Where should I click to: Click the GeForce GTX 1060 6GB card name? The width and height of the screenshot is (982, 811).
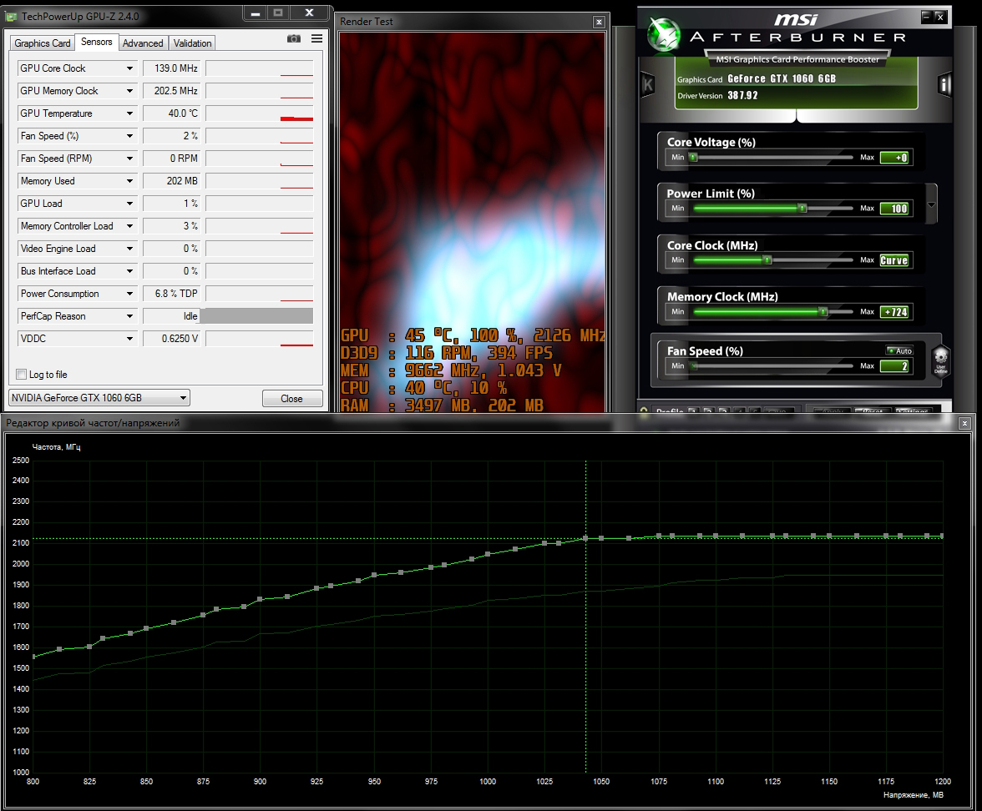[x=782, y=78]
